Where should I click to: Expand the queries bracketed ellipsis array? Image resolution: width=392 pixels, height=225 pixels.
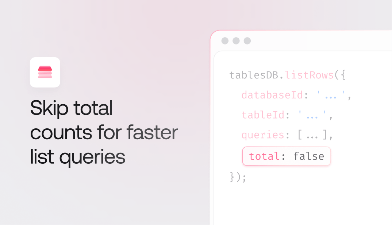[313, 136]
